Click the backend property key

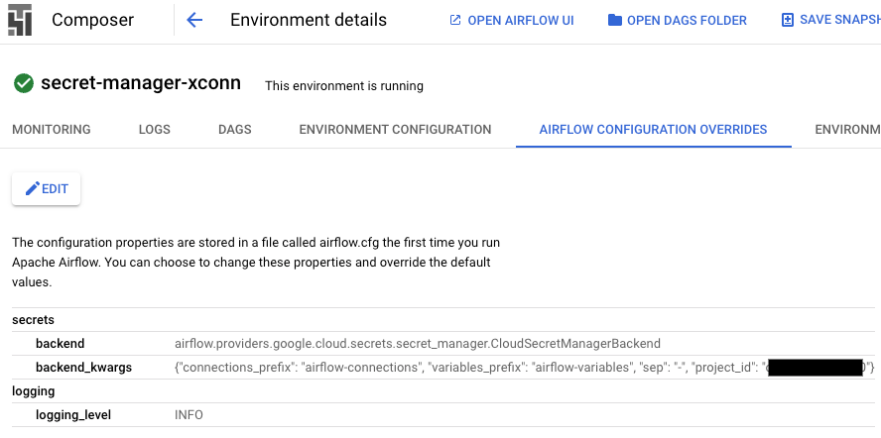coord(61,343)
